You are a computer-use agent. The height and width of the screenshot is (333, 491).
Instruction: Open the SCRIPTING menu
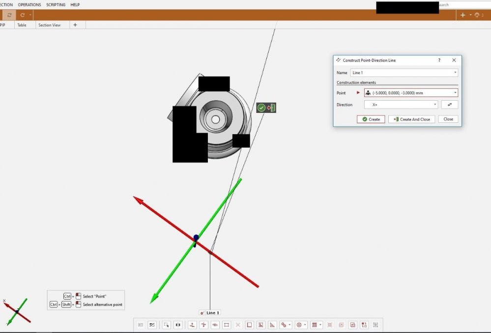tap(57, 4)
